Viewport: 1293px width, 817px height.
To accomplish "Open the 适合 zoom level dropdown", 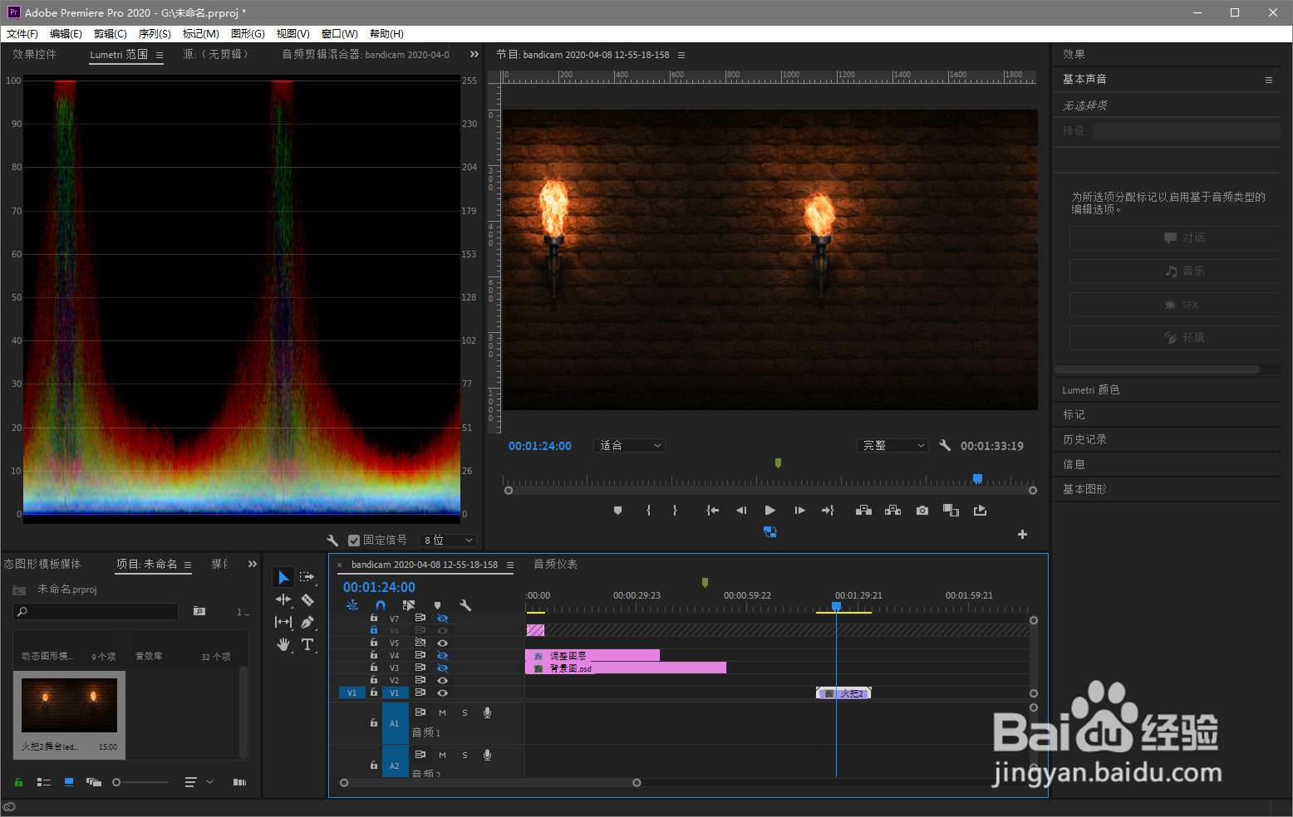I will point(630,446).
